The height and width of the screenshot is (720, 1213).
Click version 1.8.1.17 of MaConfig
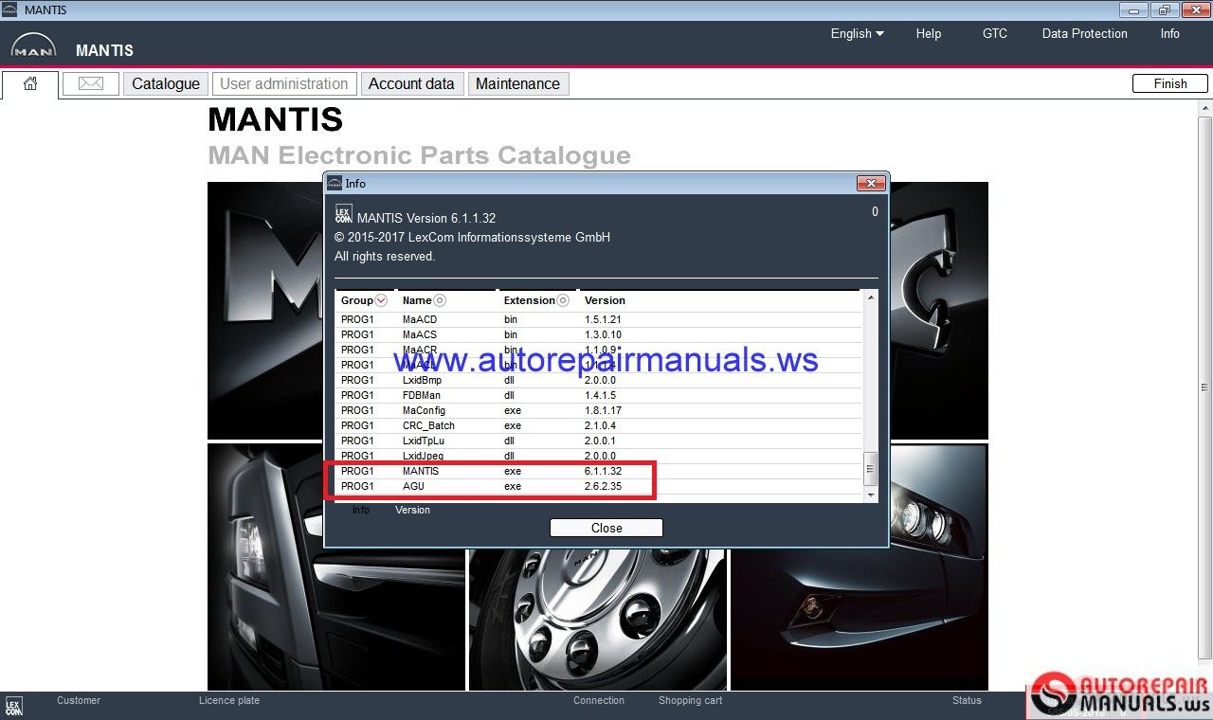pos(603,410)
